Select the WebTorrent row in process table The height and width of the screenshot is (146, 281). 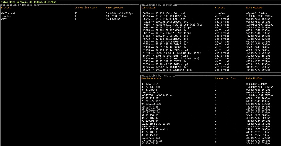(x=8, y=13)
